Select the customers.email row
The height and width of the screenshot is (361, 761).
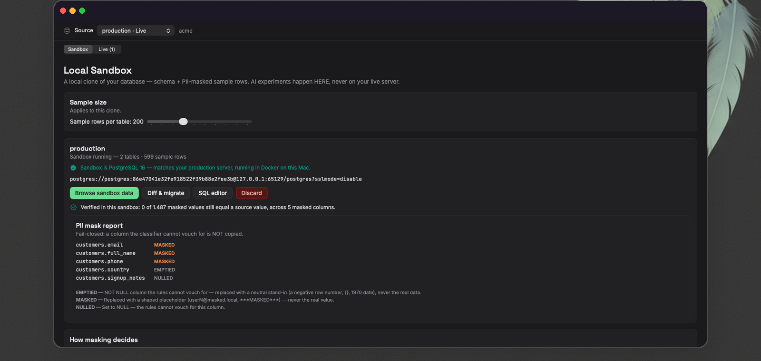125,245
